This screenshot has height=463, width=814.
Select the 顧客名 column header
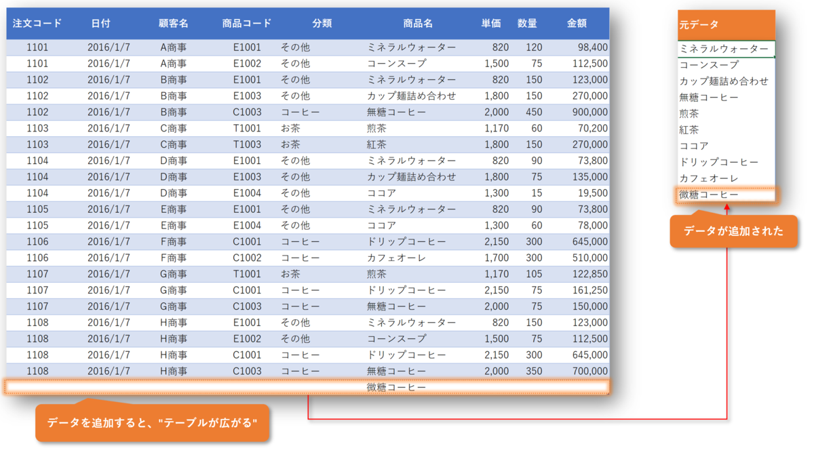click(173, 23)
